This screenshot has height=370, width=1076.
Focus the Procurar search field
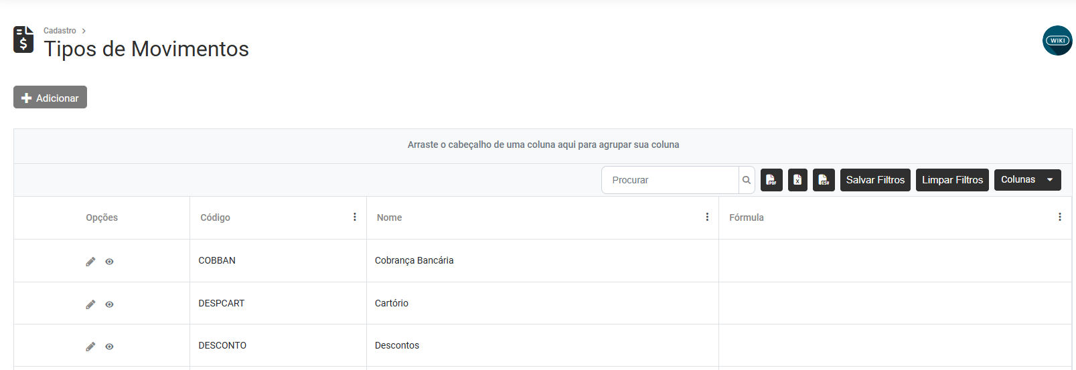670,180
